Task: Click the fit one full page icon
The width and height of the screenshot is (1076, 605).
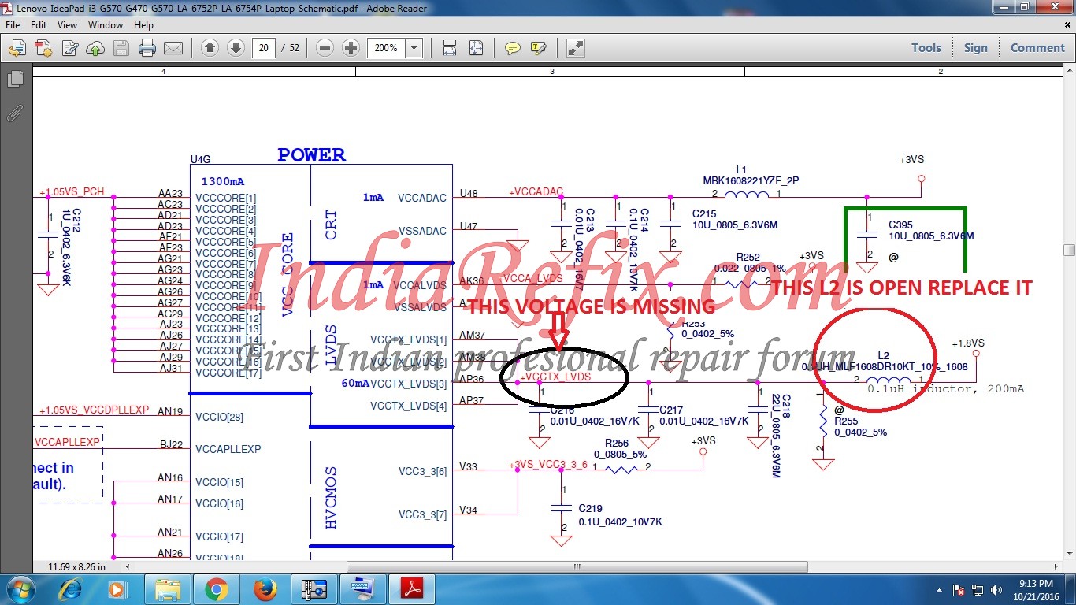Action: pyautogui.click(x=476, y=48)
